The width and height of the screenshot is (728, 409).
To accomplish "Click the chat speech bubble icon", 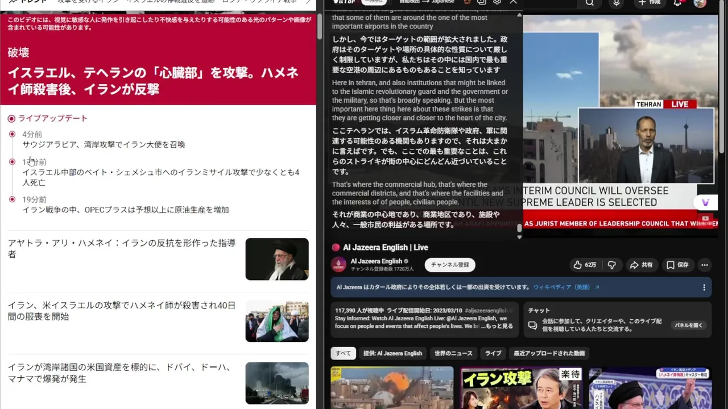I will coord(533,325).
